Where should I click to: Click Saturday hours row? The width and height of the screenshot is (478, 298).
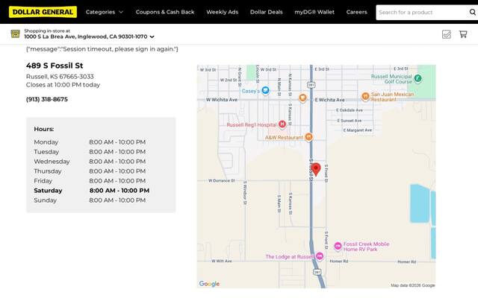92,191
